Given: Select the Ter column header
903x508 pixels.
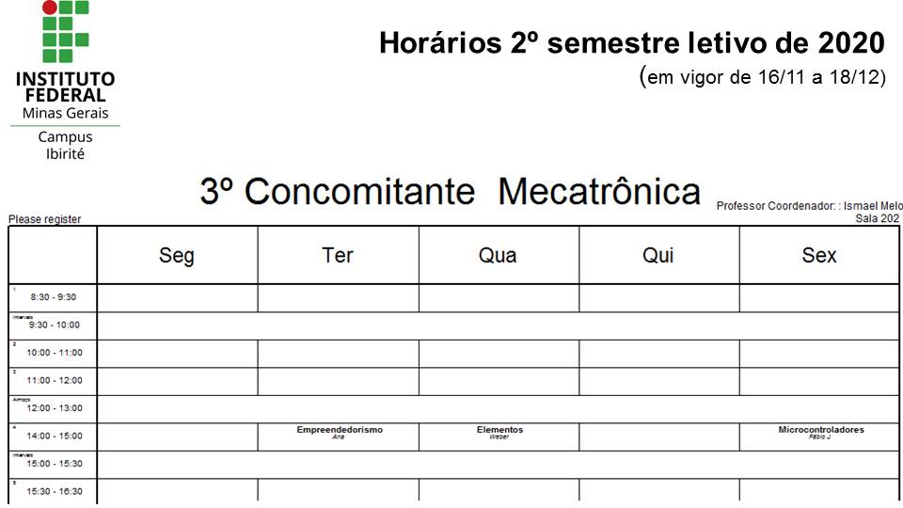Looking at the screenshot, I should tap(338, 255).
